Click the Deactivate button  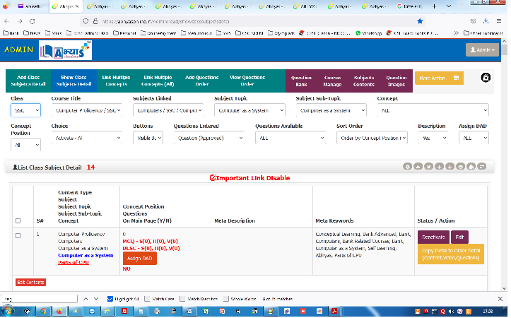coord(433,237)
